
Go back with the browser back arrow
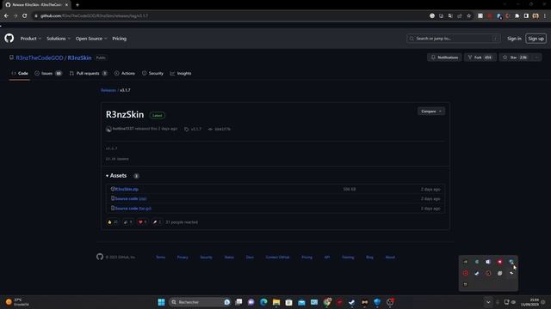coord(6,15)
